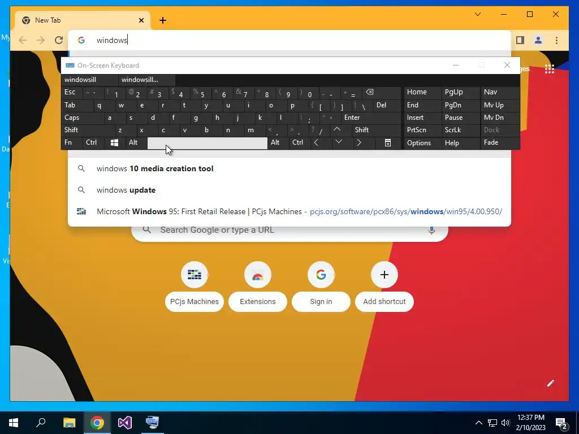Toggle the Nav key on the on-screen keyboard
The height and width of the screenshot is (434, 579).
coord(500,93)
